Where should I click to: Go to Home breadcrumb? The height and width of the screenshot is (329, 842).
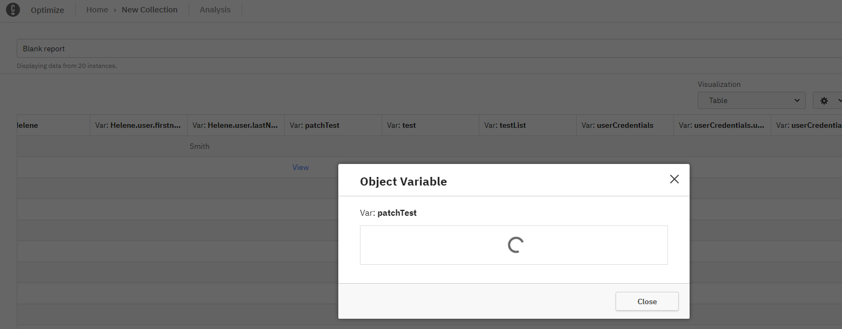97,10
